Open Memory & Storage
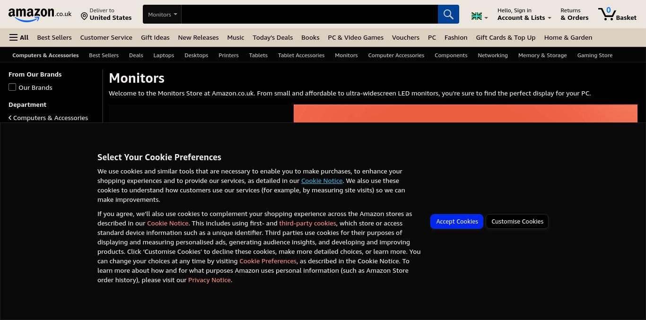 click(542, 55)
